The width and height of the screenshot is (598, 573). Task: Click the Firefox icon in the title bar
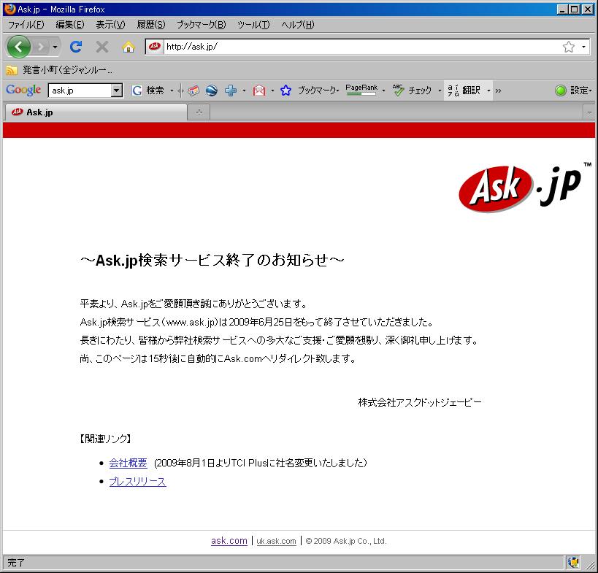click(9, 9)
